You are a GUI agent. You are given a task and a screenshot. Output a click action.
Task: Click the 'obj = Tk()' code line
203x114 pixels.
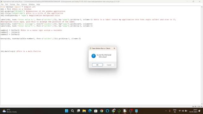[16, 9]
